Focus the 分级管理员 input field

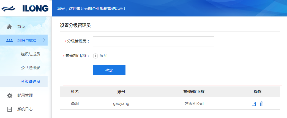pyautogui.click(x=153, y=41)
